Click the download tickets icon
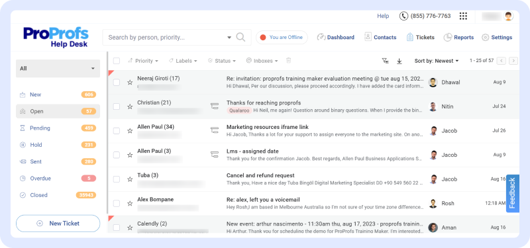 (x=399, y=61)
